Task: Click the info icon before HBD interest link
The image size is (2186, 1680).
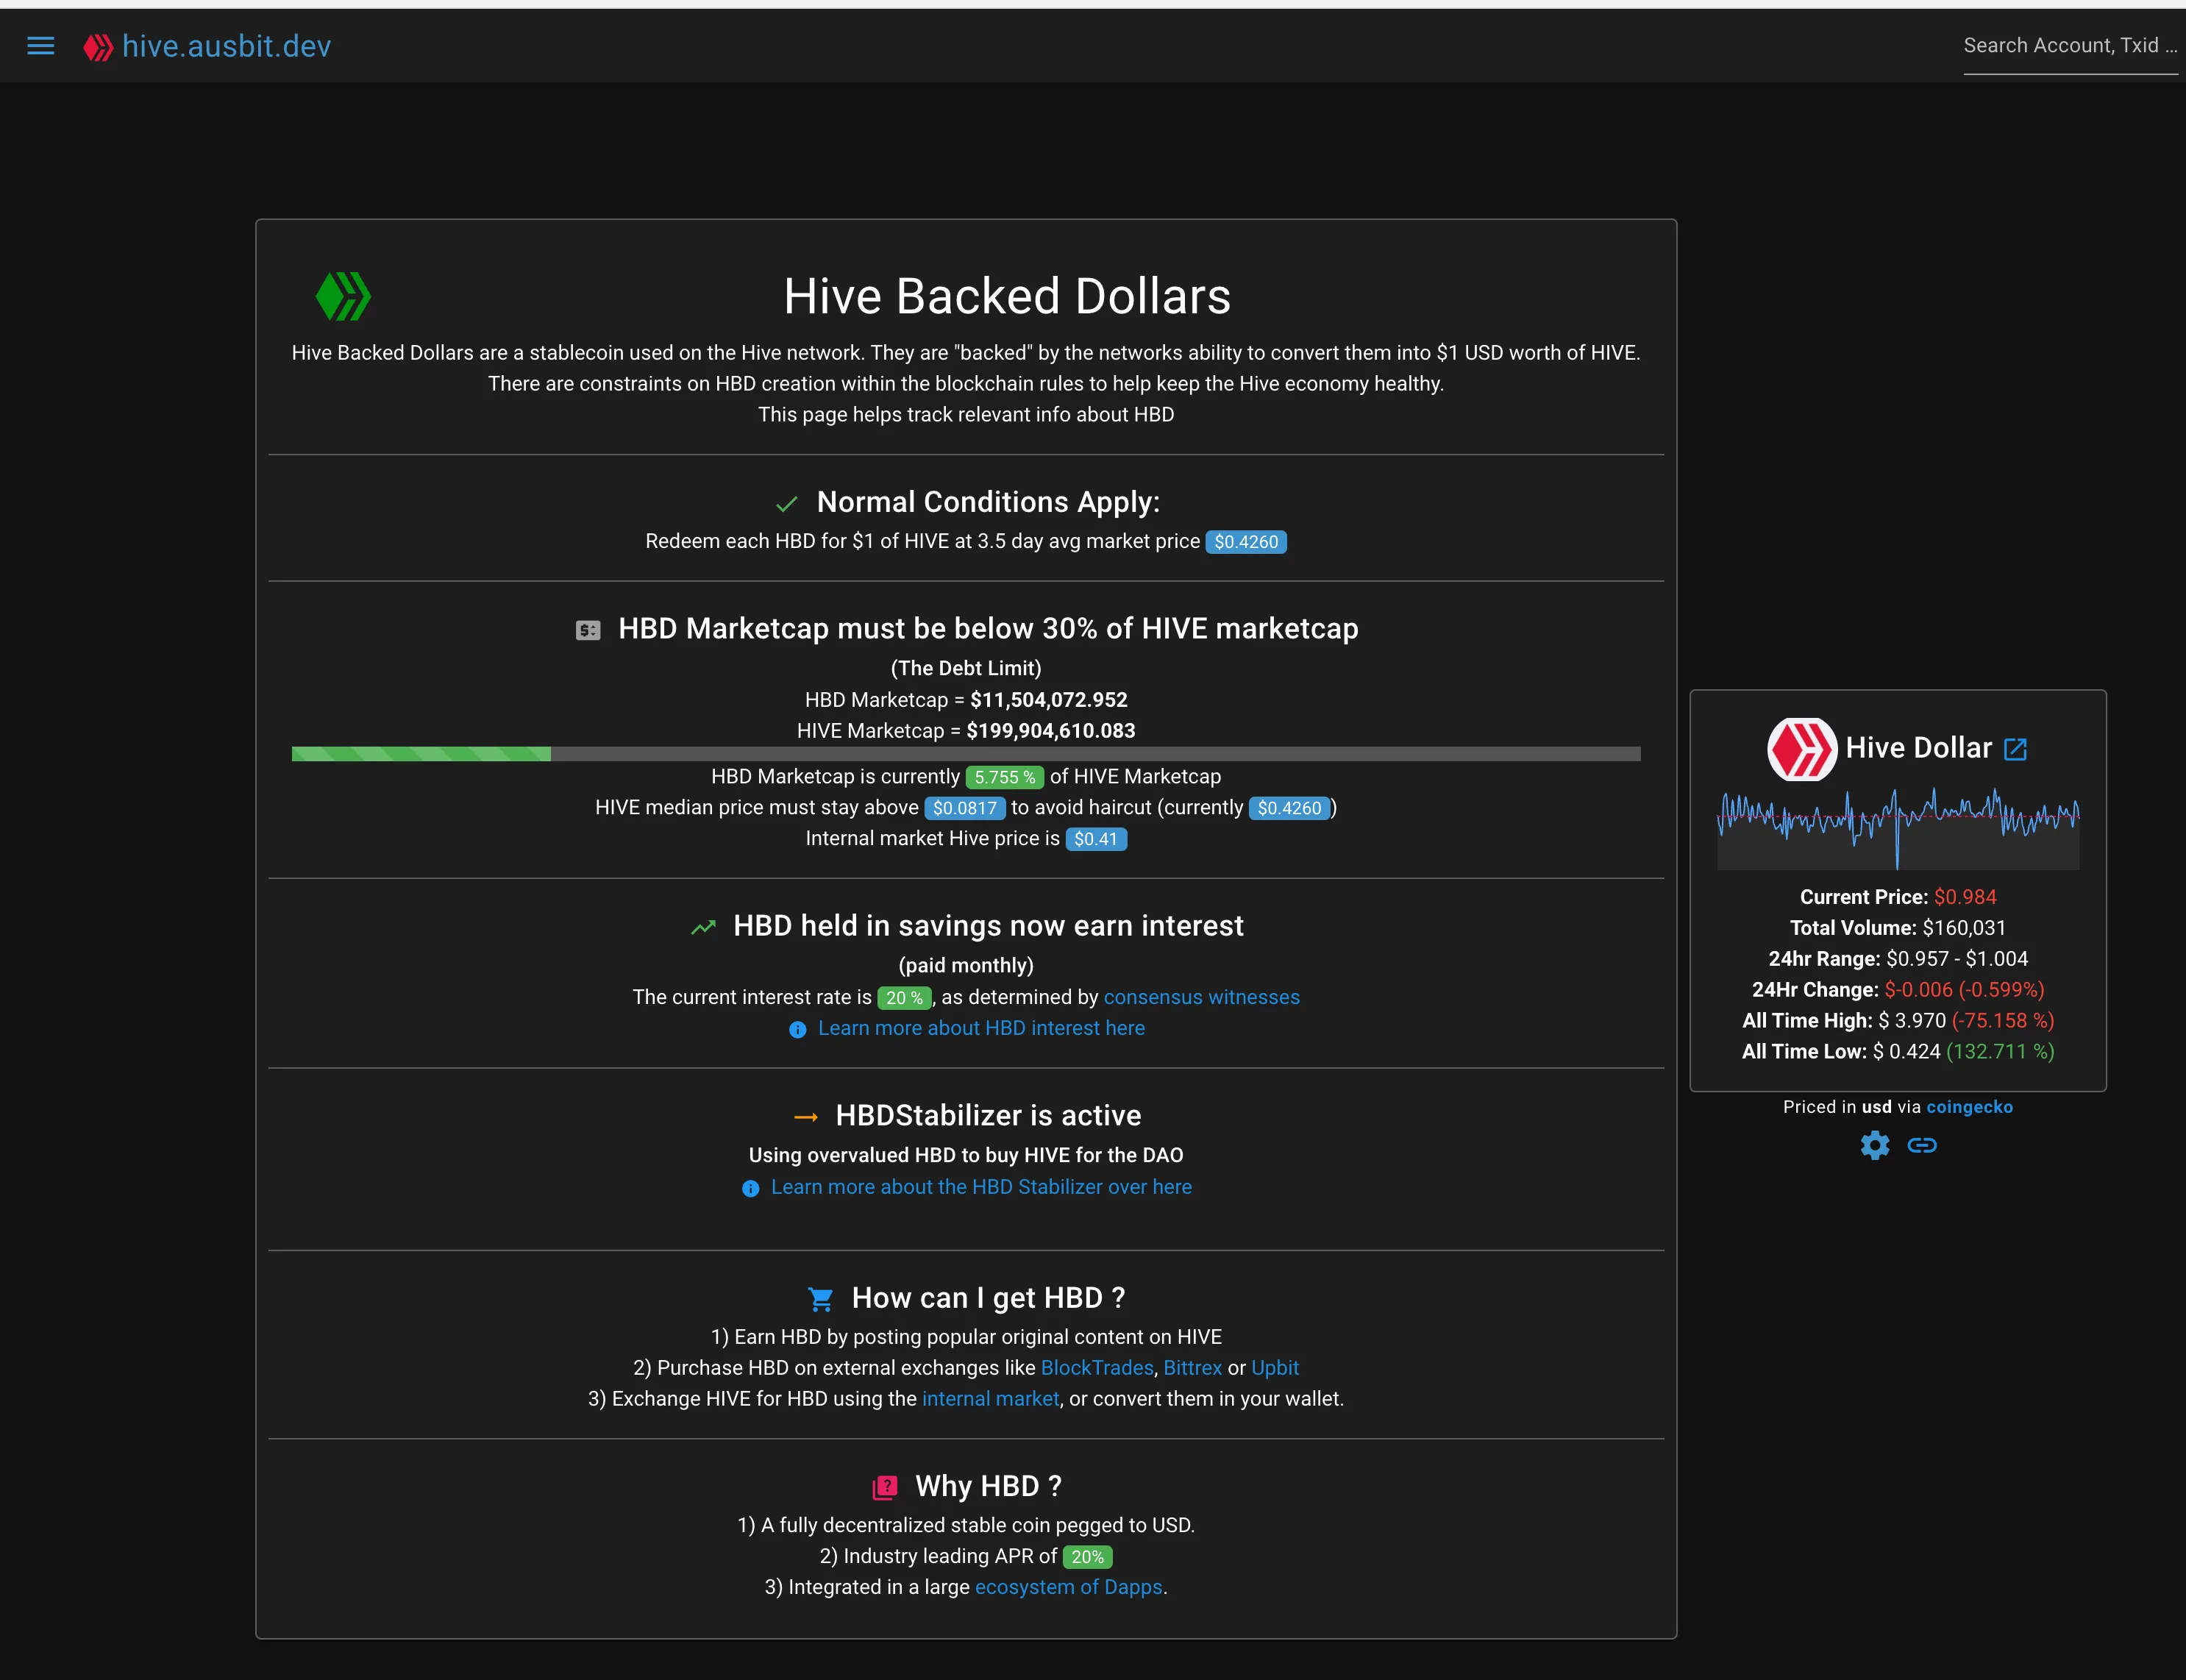Action: [797, 1029]
